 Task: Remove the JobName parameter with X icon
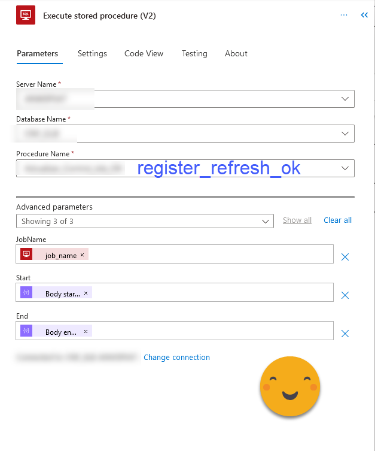tap(345, 257)
